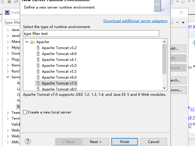Image resolution: width=195 pixels, height=146 pixels.
Task: Expand Team node in Preferences tree
Action: tap(8, 113)
